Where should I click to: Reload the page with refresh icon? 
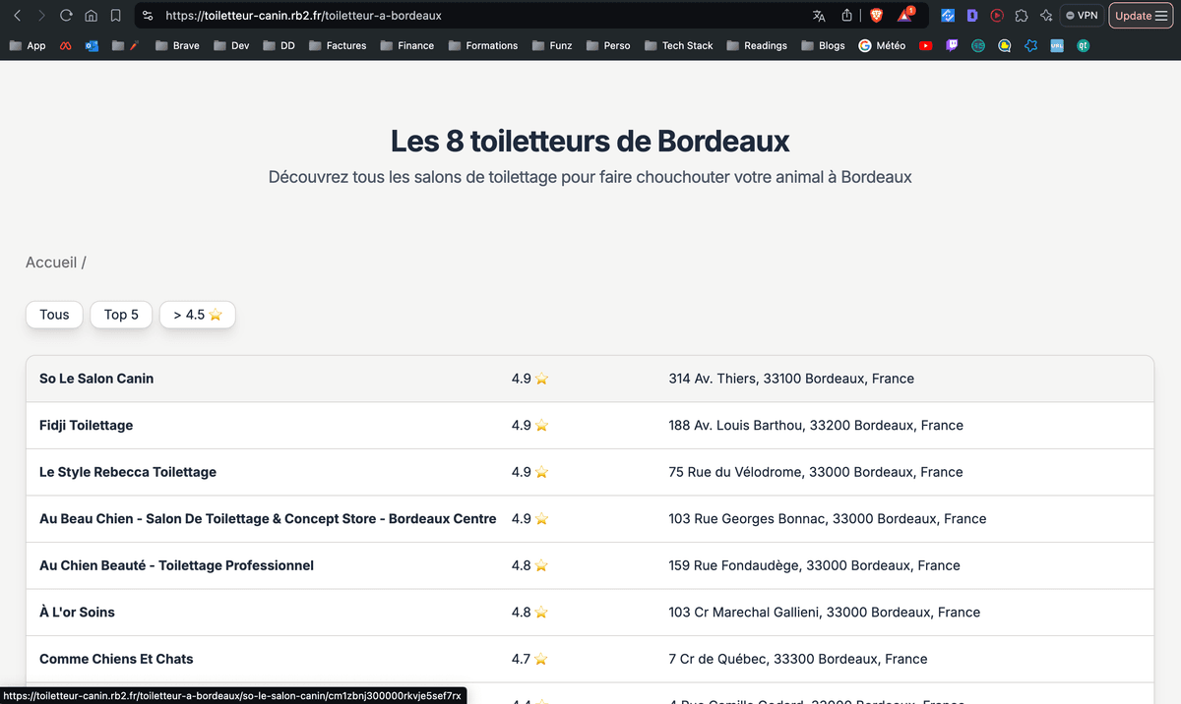pos(66,16)
